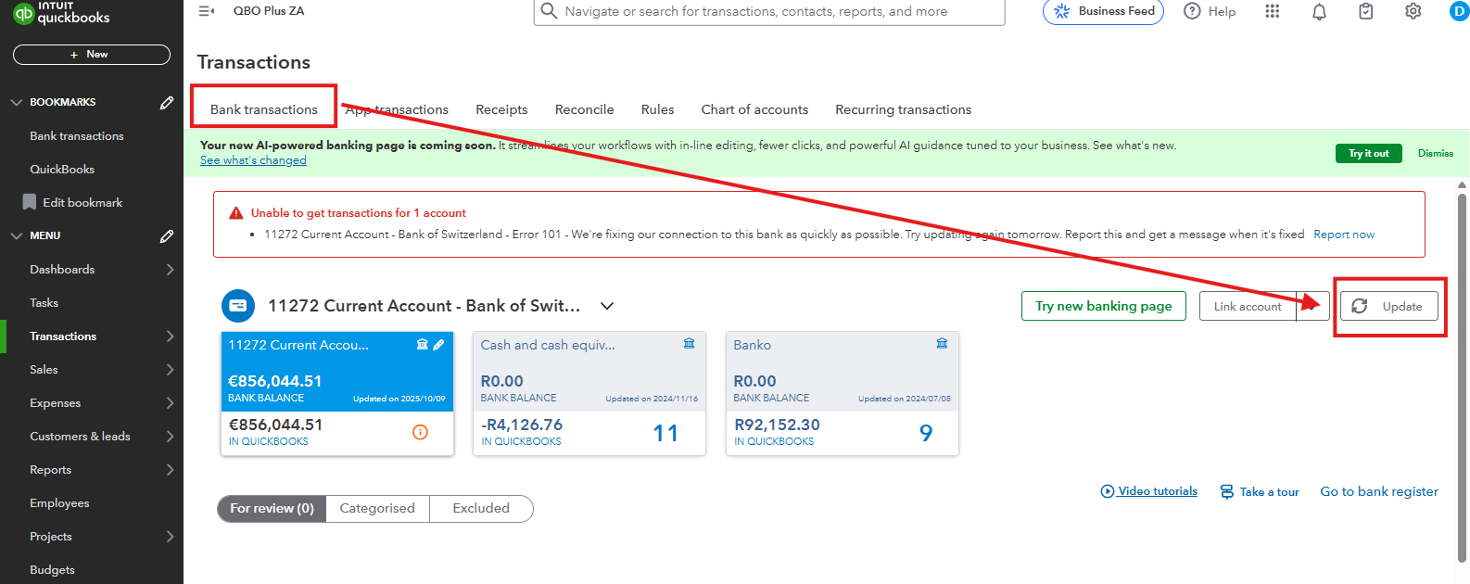Viewport: 1470px width, 584px height.
Task: Open Bank transactions bookmark in sidebar
Action: [x=77, y=135]
